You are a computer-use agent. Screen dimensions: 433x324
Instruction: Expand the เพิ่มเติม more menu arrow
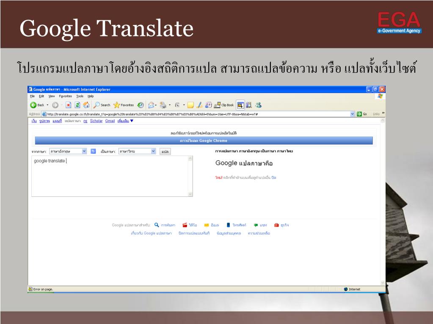(132, 121)
